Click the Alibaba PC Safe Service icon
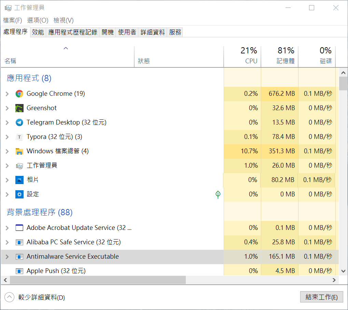This screenshot has width=348, height=310. 19,242
